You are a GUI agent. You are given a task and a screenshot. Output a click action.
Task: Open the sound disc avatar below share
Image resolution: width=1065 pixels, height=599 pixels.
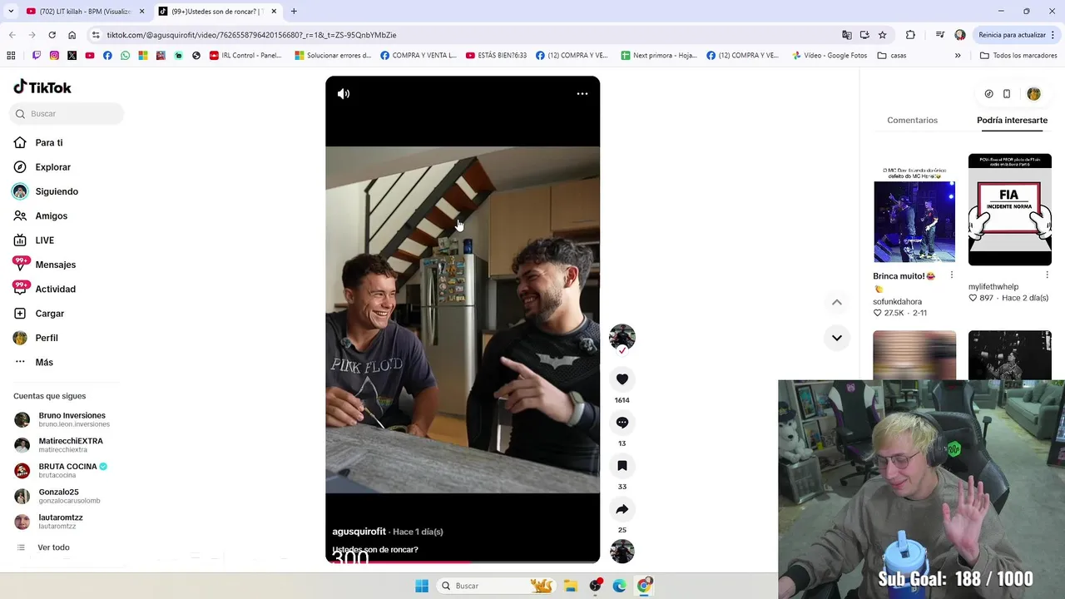click(622, 551)
